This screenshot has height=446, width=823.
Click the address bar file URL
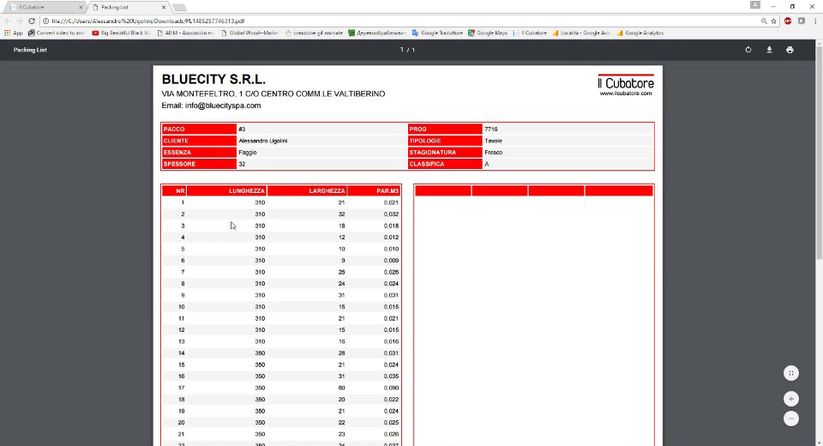coord(148,21)
